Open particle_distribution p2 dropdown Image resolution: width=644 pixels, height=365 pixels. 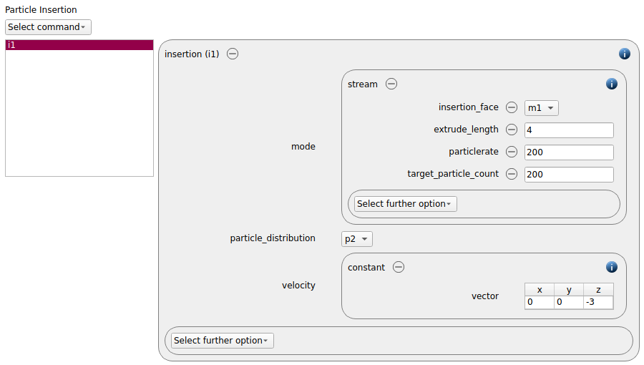point(357,239)
